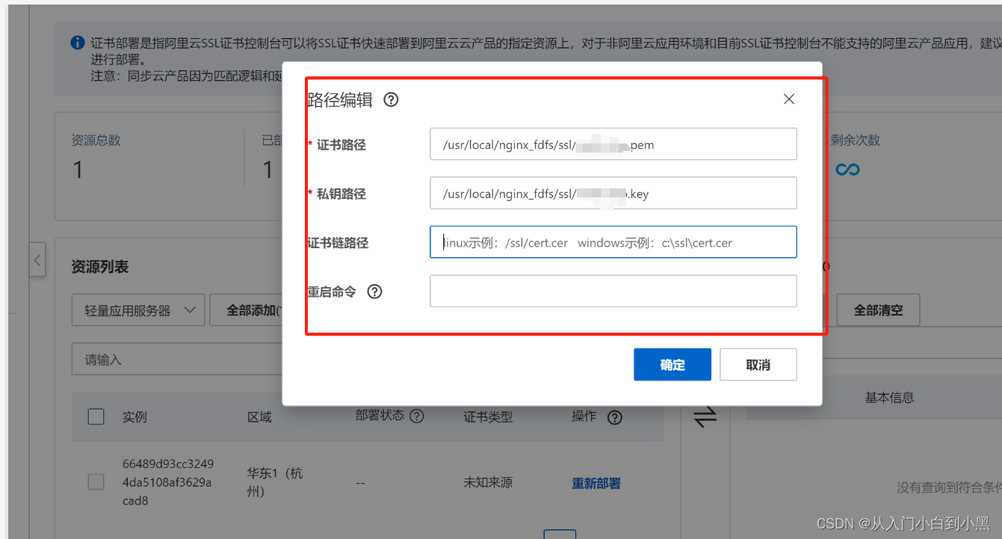This screenshot has height=539, width=1002.
Task: Cancel the dialog with 取消 button
Action: (758, 365)
